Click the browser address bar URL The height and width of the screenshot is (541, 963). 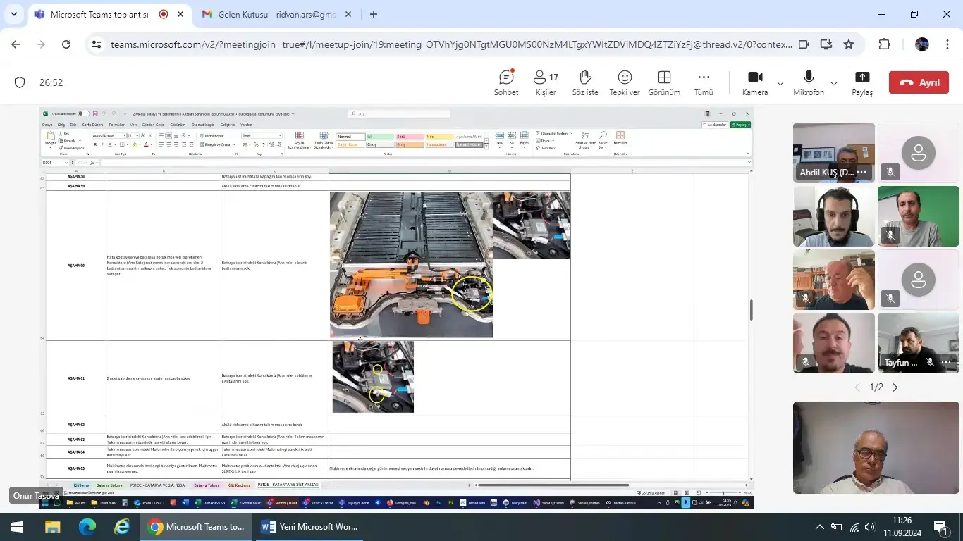[x=451, y=44]
